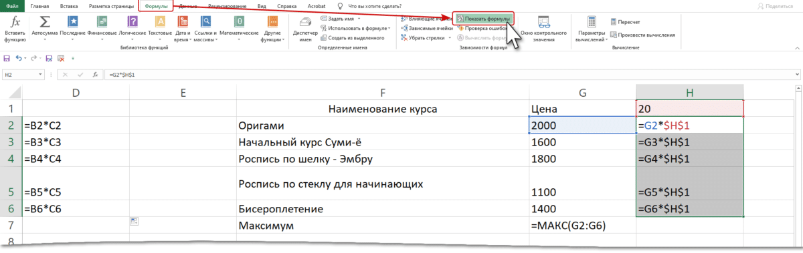Viewport: 803px width, 253px height.
Task: Switch to Главная tab
Action: tap(40, 5)
